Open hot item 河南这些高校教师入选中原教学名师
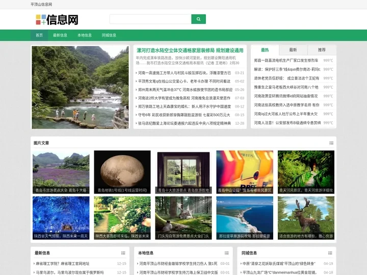 (x=286, y=105)
